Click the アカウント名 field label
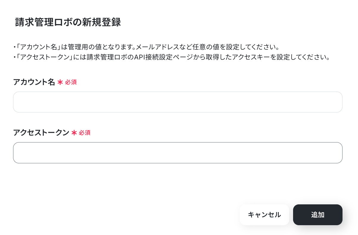This screenshot has height=235, width=358. 34,82
